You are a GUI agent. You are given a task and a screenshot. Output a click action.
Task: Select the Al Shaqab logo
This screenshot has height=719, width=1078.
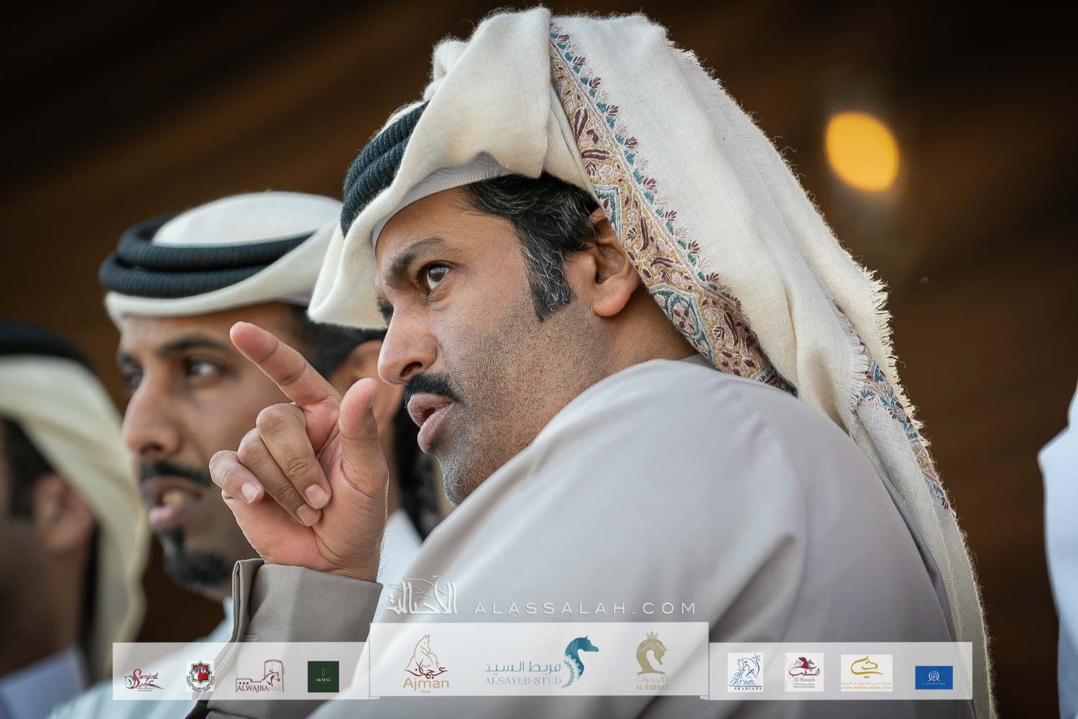[803, 673]
